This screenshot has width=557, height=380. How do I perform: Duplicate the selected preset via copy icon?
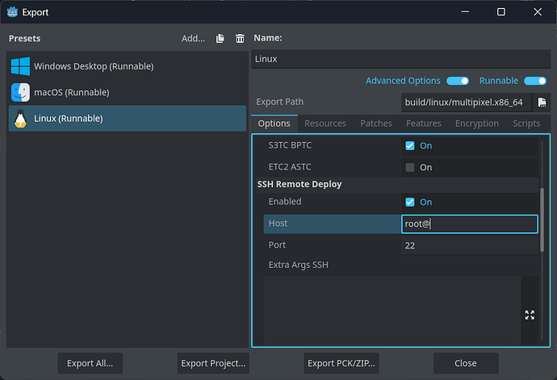point(220,39)
